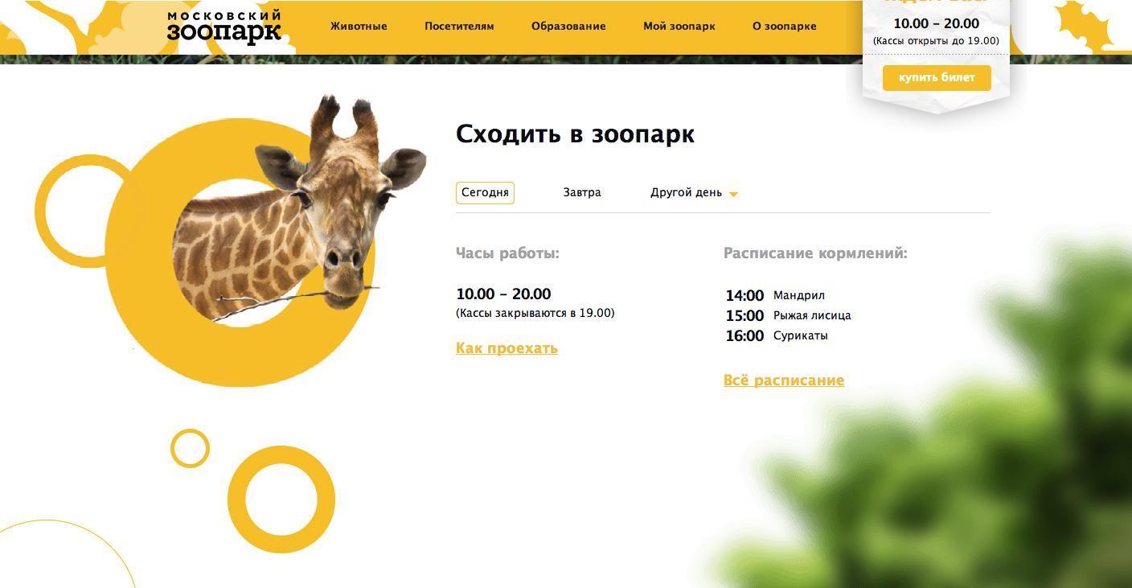Click the Сходить в зоопарк heading

pos(575,134)
